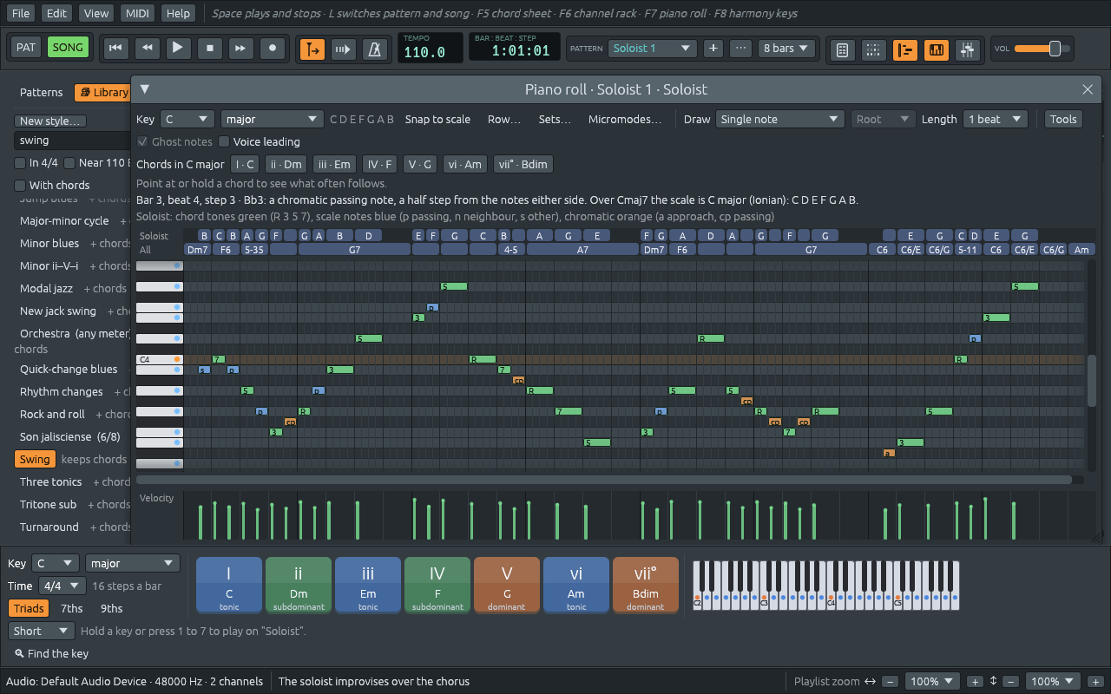Toggle the metronome icon
Screen dimensions: 1111x694
(375, 49)
